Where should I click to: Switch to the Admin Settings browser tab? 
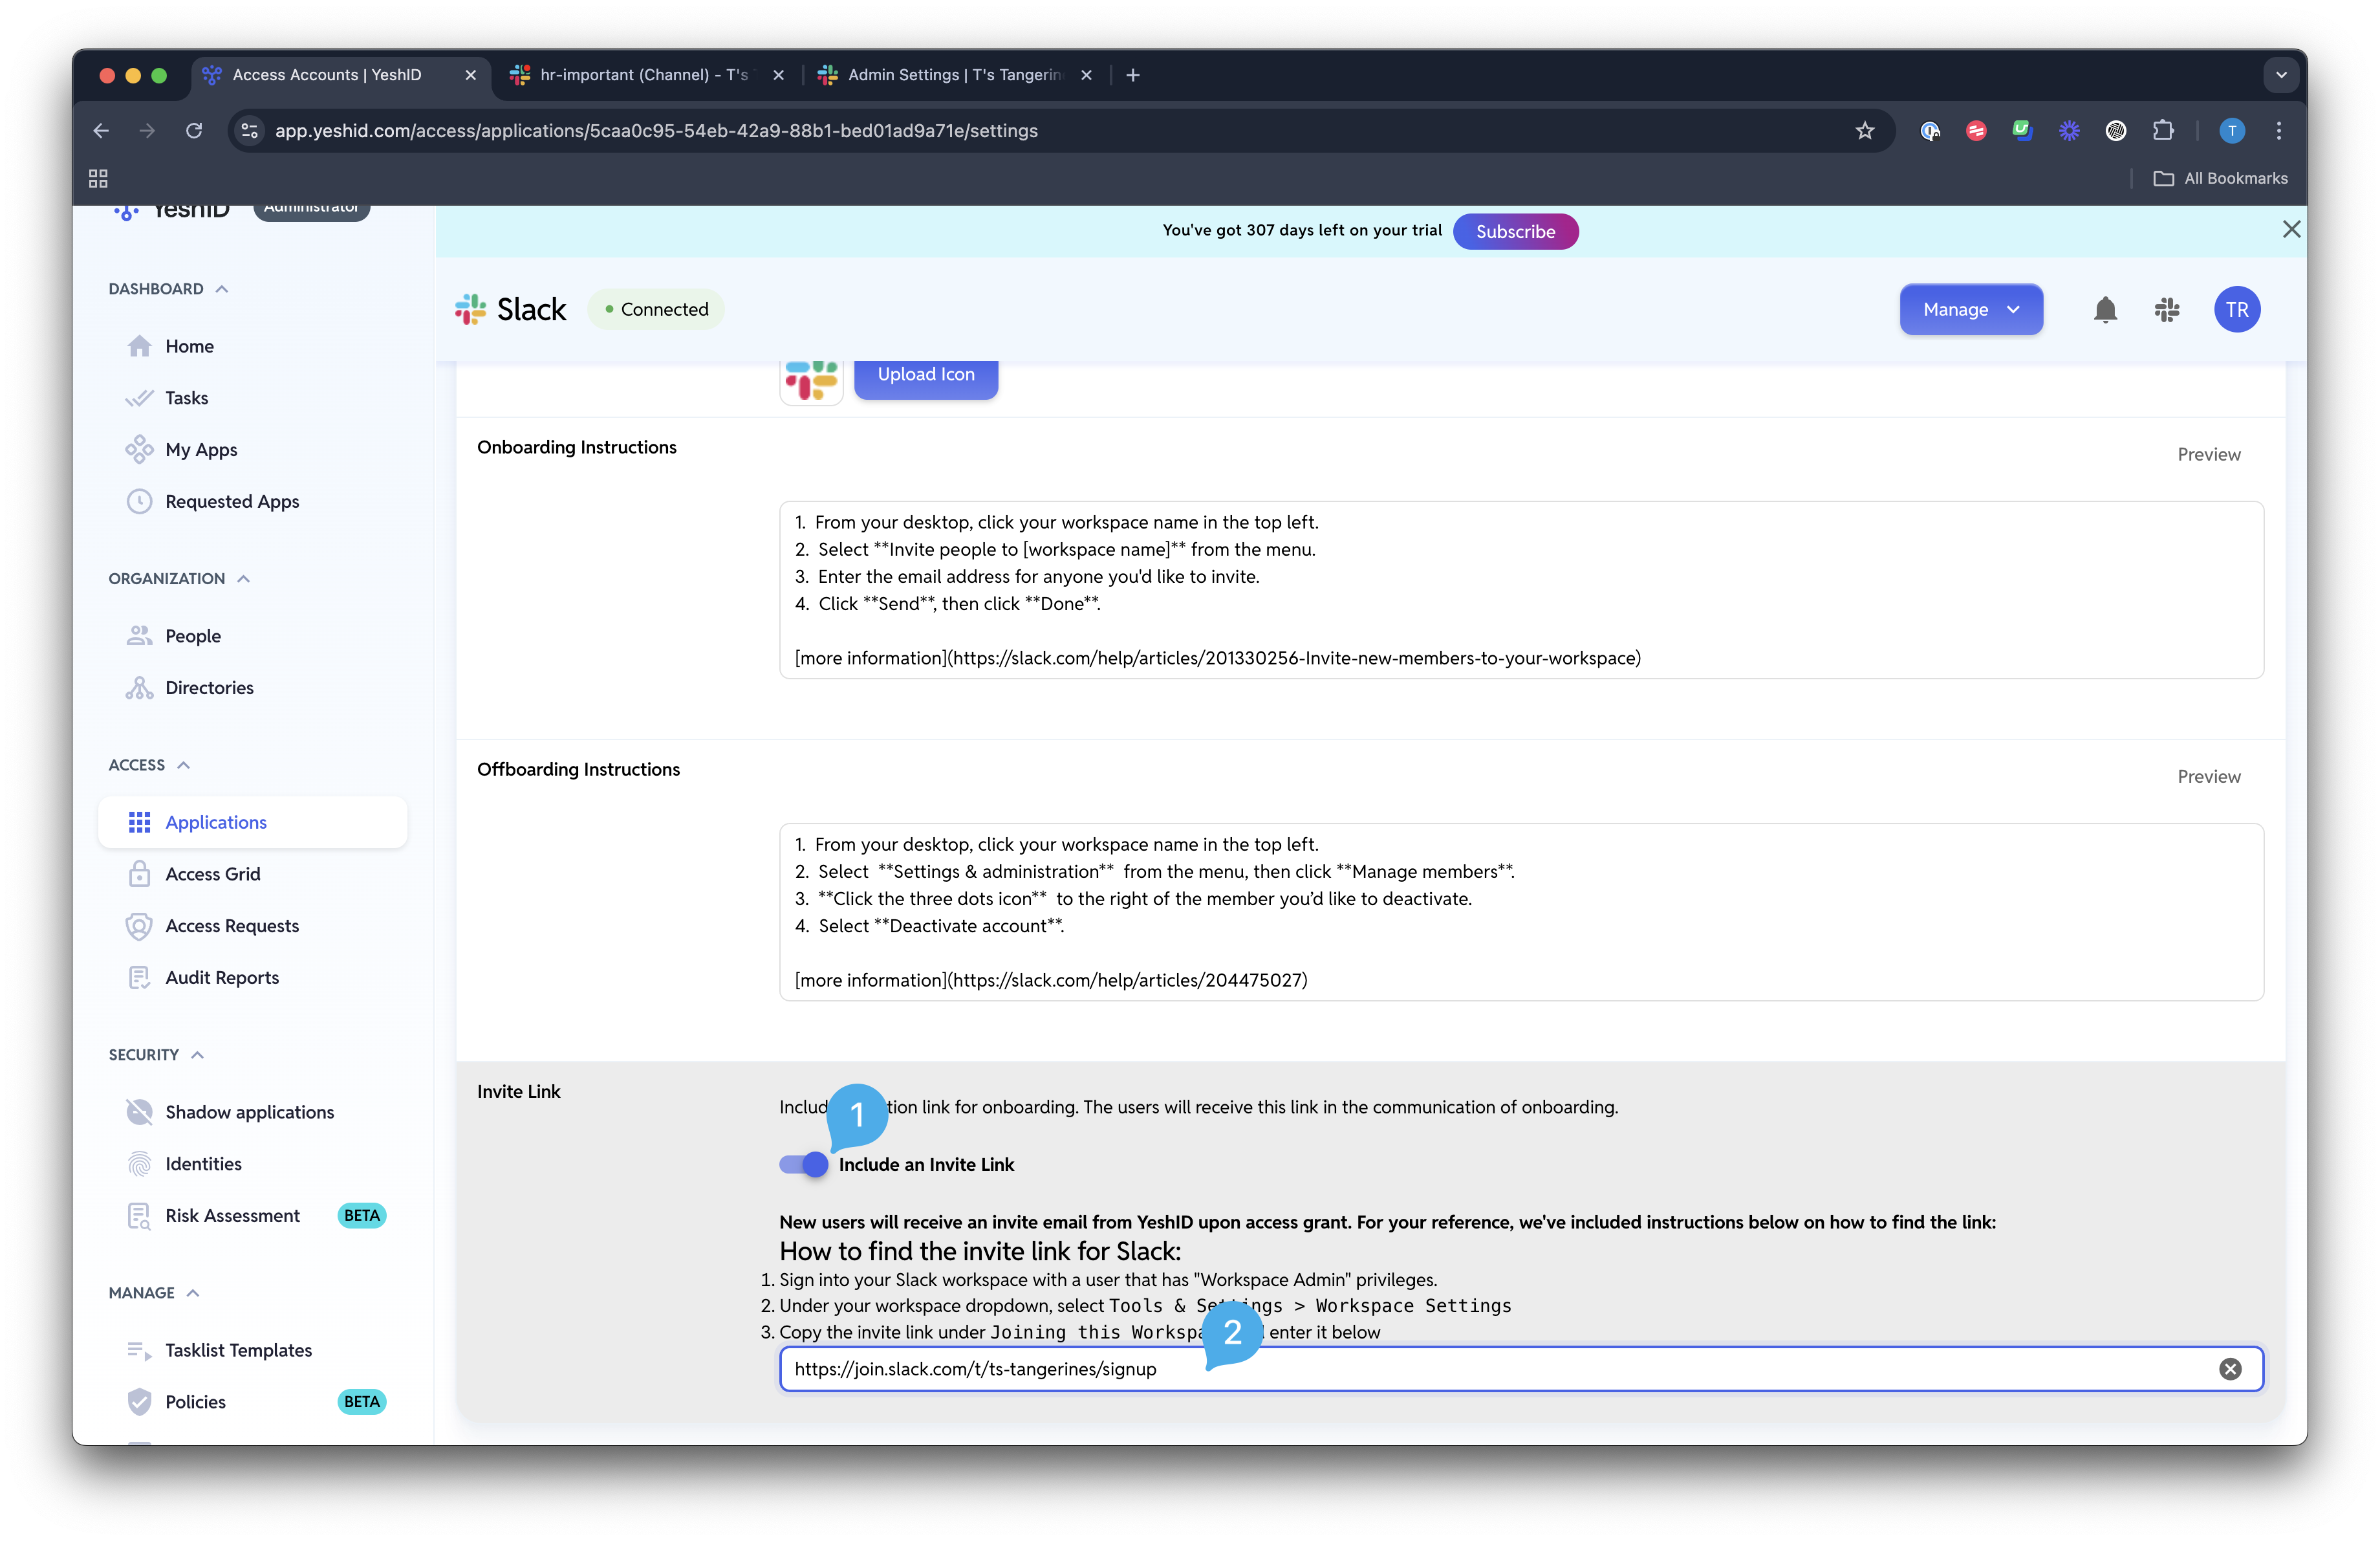pyautogui.click(x=955, y=75)
